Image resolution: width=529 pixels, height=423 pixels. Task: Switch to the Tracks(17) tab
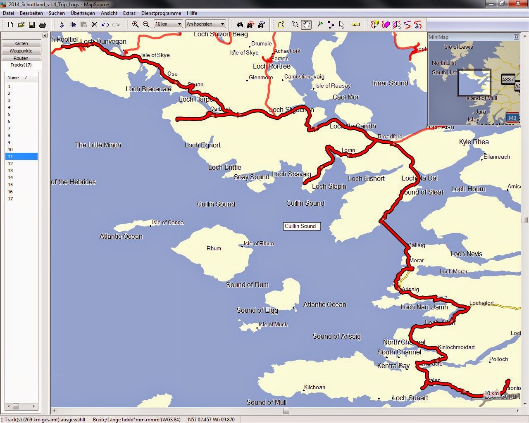21,65
